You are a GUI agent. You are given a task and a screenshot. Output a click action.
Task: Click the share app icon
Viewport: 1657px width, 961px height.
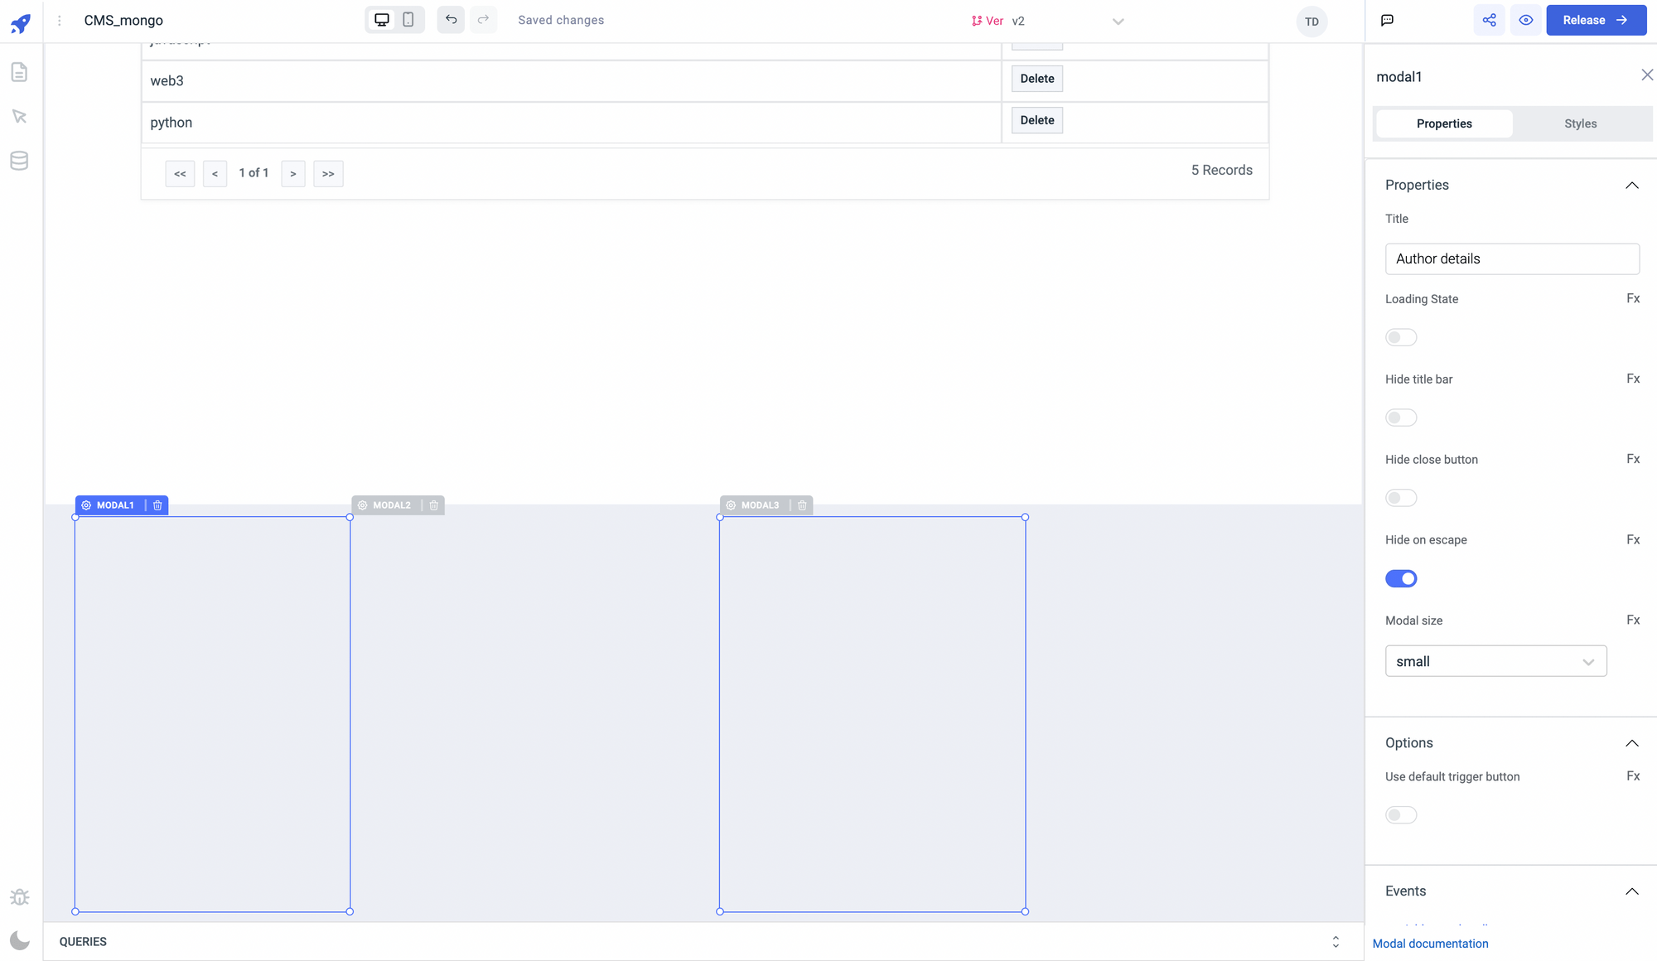[x=1489, y=21]
